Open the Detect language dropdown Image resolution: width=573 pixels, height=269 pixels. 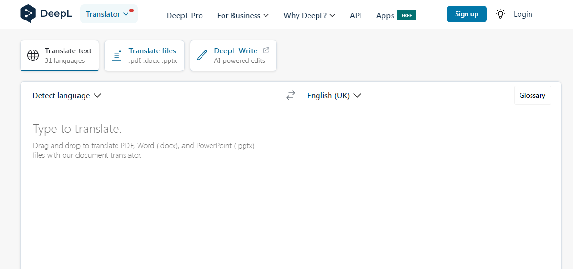67,96
